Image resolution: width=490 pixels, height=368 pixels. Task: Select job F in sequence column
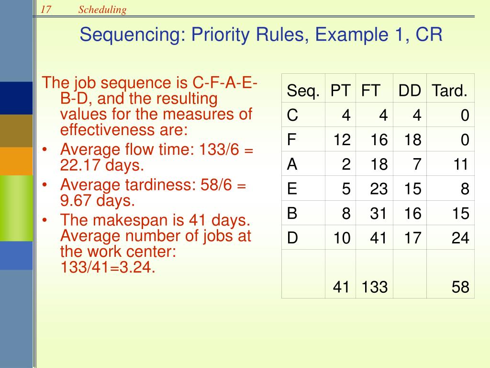tap(291, 139)
